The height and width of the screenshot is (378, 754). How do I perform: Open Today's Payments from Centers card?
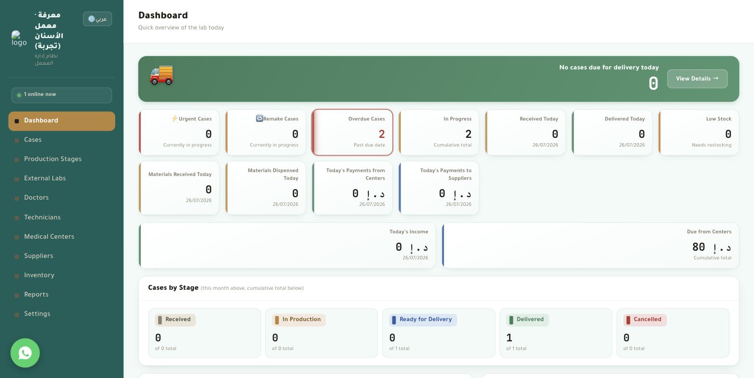(352, 188)
